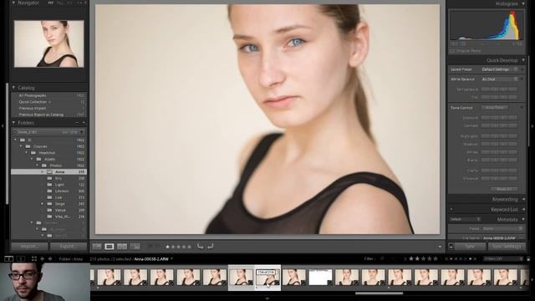
Task: Switch to Survey view in the toolbar
Action: 135,246
